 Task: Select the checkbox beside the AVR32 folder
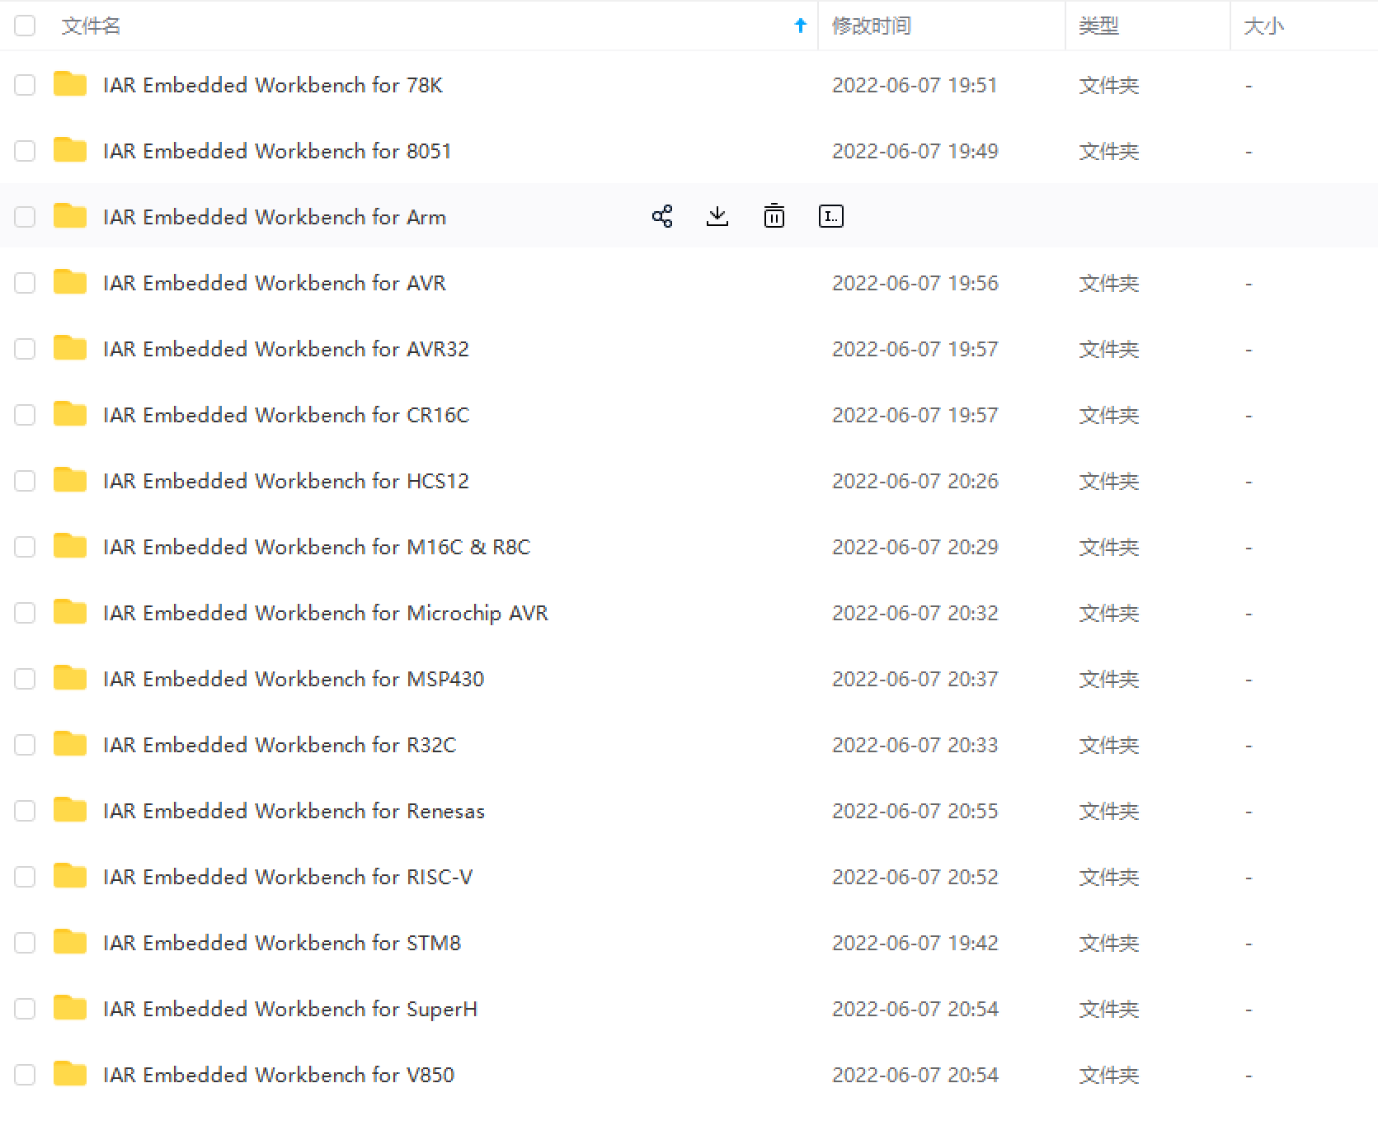pyautogui.click(x=25, y=349)
